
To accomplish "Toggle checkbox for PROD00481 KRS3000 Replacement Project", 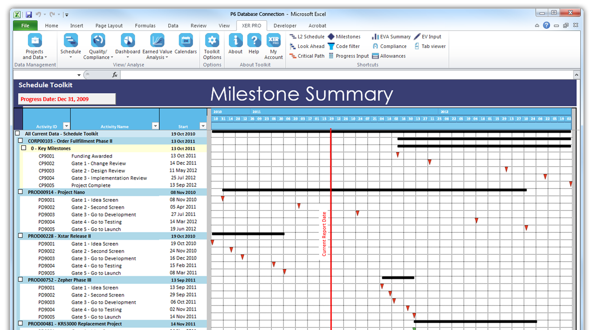I will tap(20, 324).
